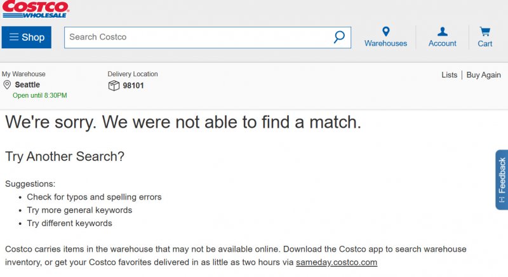Open the Lists link

tap(449, 75)
